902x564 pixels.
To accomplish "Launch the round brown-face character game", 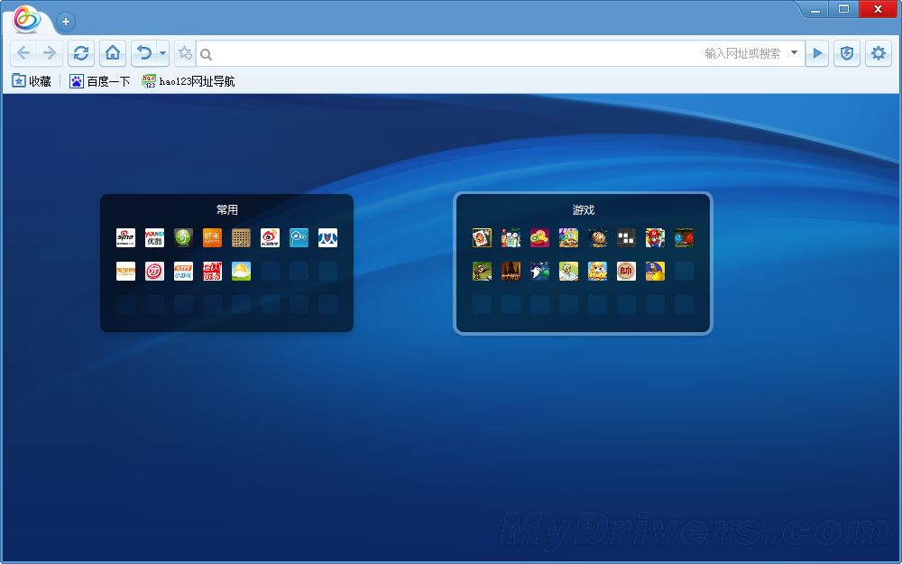I will click(598, 237).
